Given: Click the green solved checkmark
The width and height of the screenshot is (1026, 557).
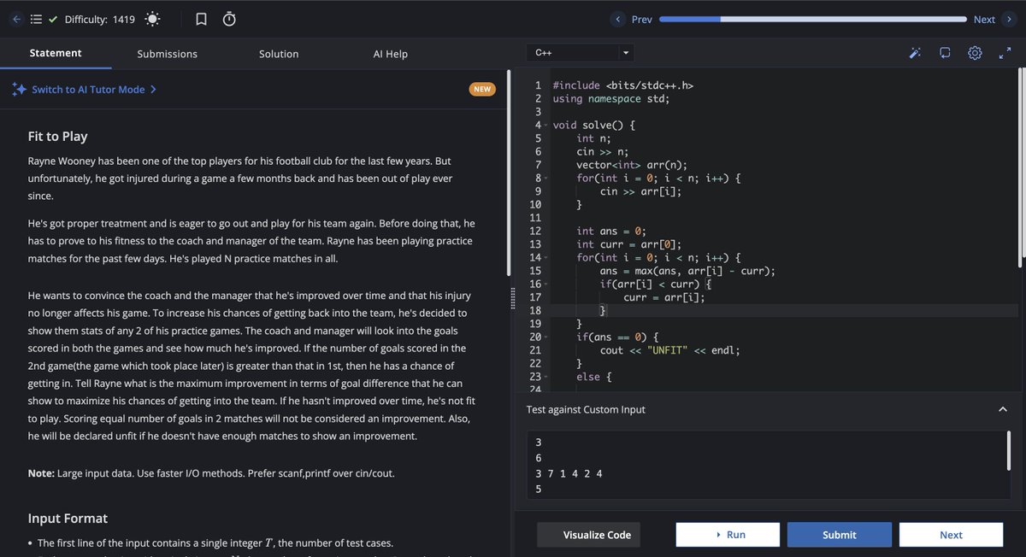Looking at the screenshot, I should point(53,19).
